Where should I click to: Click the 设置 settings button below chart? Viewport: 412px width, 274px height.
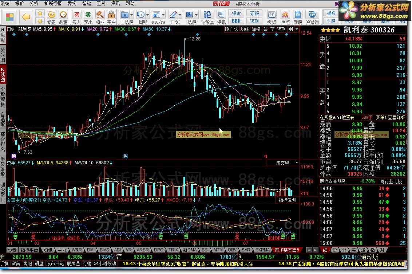coord(12,250)
